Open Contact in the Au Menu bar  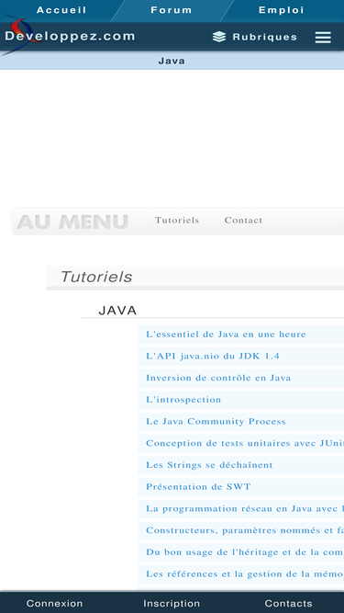pyautogui.click(x=243, y=220)
